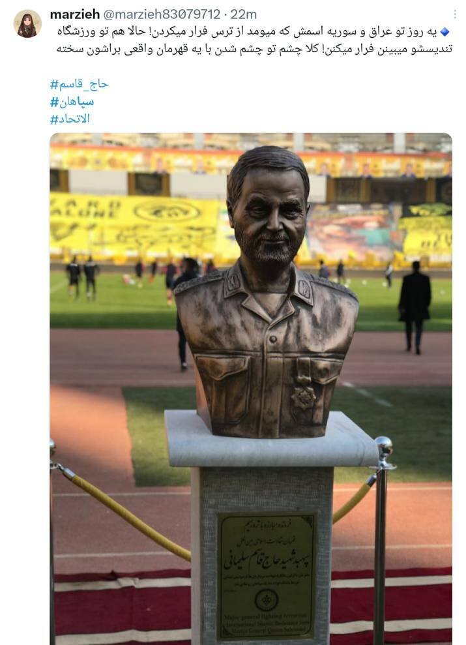Open the #حاج_قاسم hashtag
Viewport: 466px width, 645px height.
click(x=80, y=84)
